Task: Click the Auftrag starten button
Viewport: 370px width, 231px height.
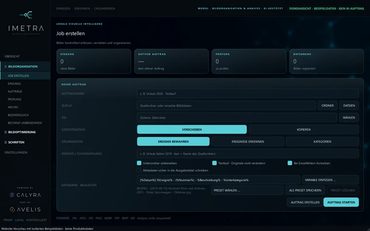Action: 341,202
